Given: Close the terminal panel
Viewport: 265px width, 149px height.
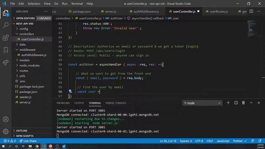Looking at the screenshot, I should click(x=259, y=103).
